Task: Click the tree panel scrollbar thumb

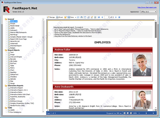Action: (43, 37)
